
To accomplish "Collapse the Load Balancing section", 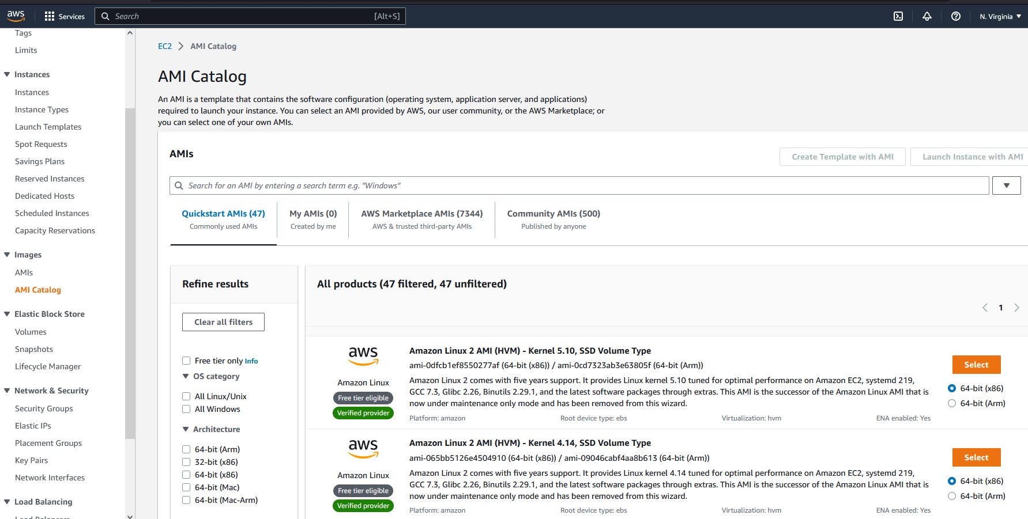I will pos(7,502).
